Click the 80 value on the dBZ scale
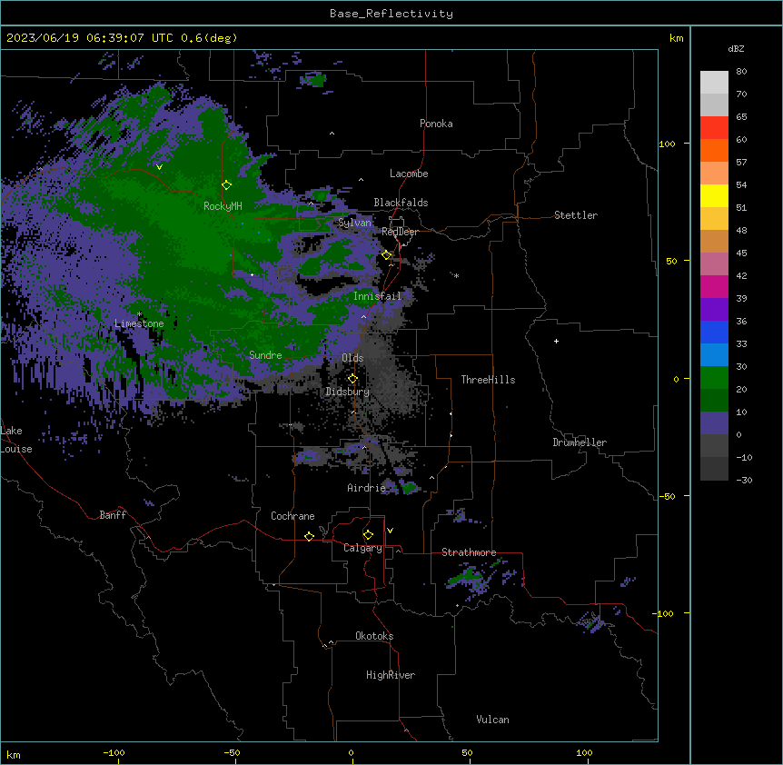 pos(741,72)
